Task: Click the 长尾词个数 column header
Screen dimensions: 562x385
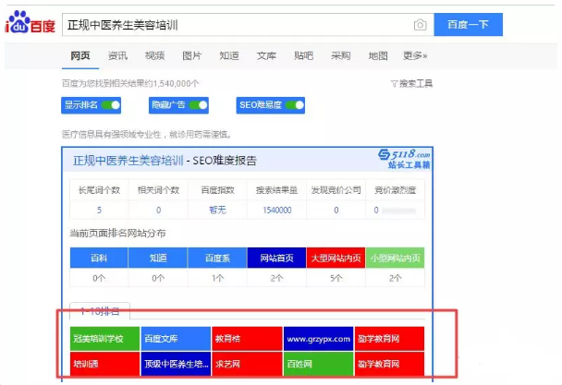Action: tap(99, 190)
